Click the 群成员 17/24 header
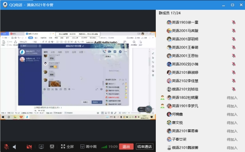Image resolution: width=245 pixels, height=152 pixels. click(170, 13)
